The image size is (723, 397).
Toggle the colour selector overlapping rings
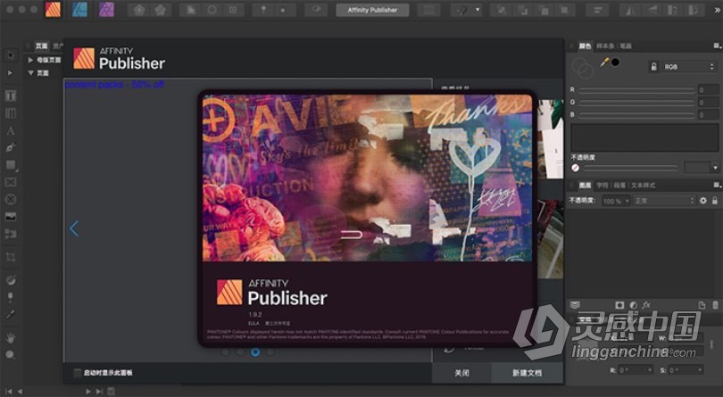point(583,68)
